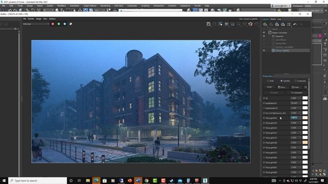This screenshot has width=328, height=184.
Task: Open the Rendering menu in 3ds Max
Action: coord(105,6)
